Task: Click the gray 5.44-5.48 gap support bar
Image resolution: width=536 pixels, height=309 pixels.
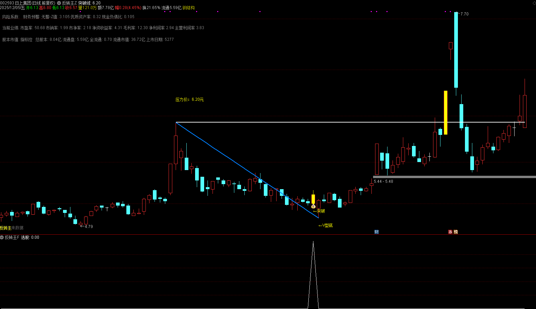Action: coord(455,177)
